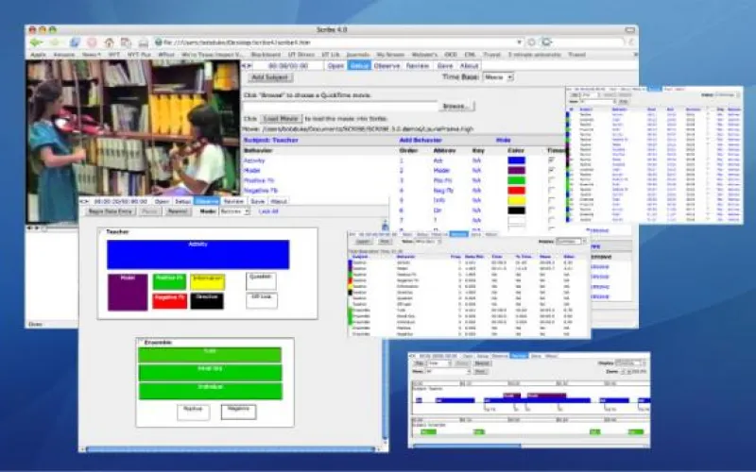
Task: Click the black color swatch for Dir
Action: (516, 211)
